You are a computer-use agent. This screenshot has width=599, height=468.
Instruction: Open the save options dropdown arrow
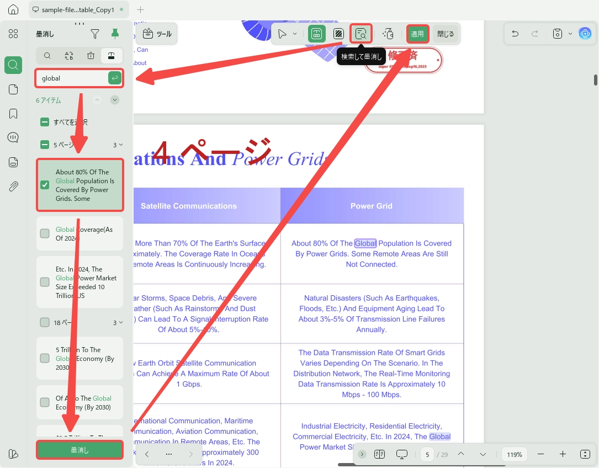(570, 34)
